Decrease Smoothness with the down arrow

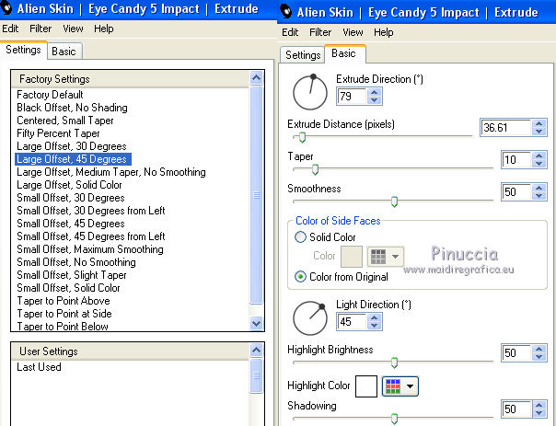(x=539, y=196)
